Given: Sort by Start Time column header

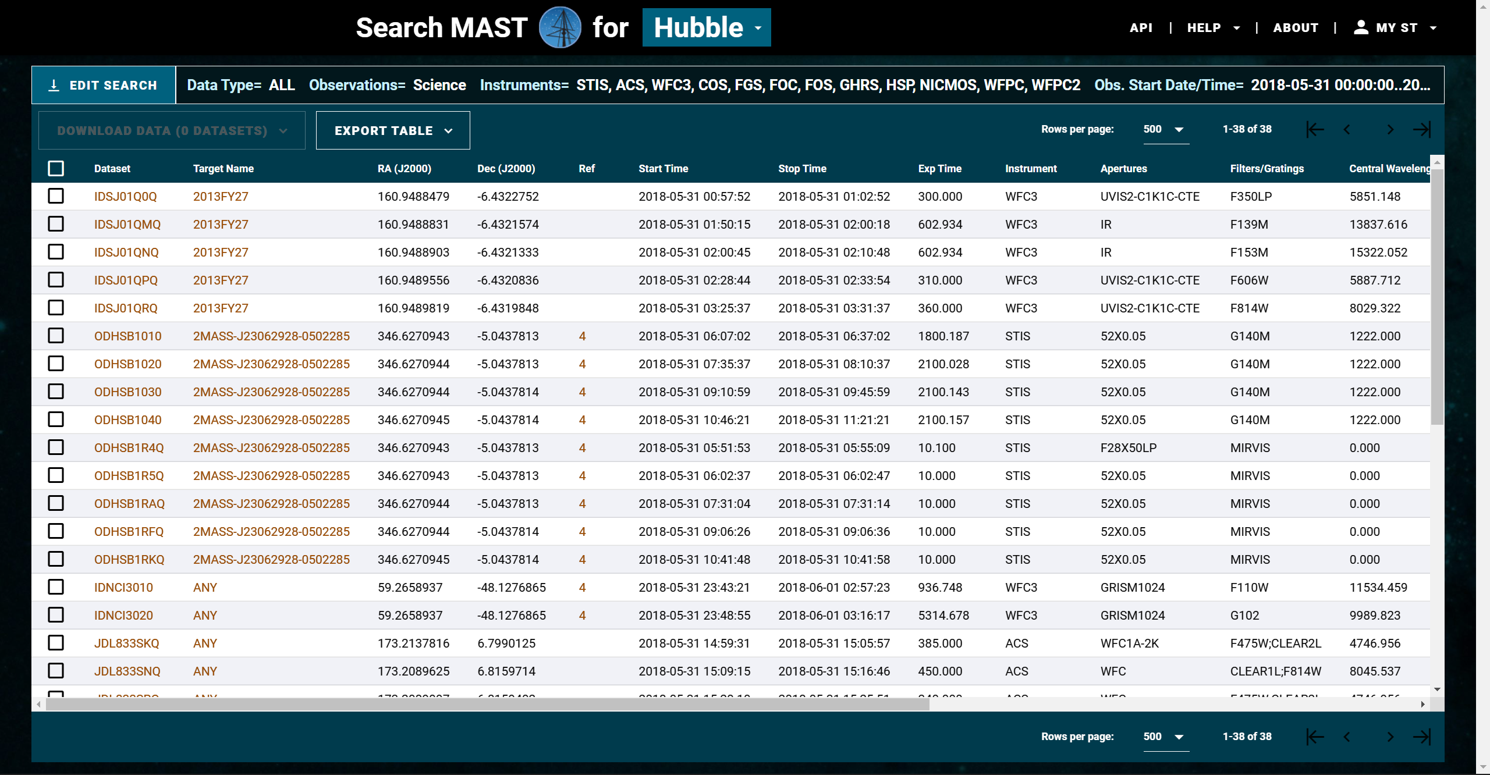Looking at the screenshot, I should tap(664, 169).
